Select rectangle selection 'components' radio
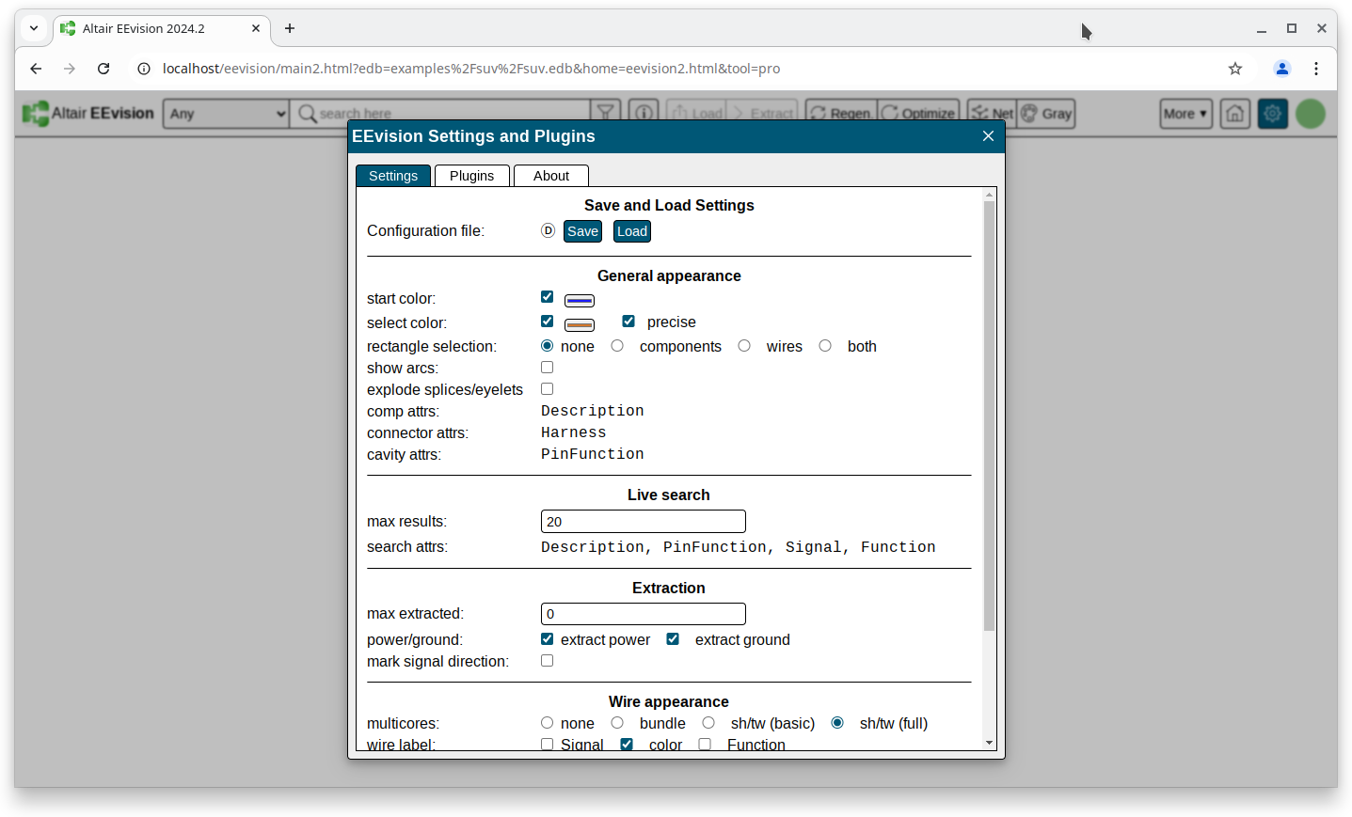 [617, 346]
